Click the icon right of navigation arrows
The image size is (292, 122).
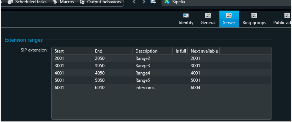[x=153, y=2]
